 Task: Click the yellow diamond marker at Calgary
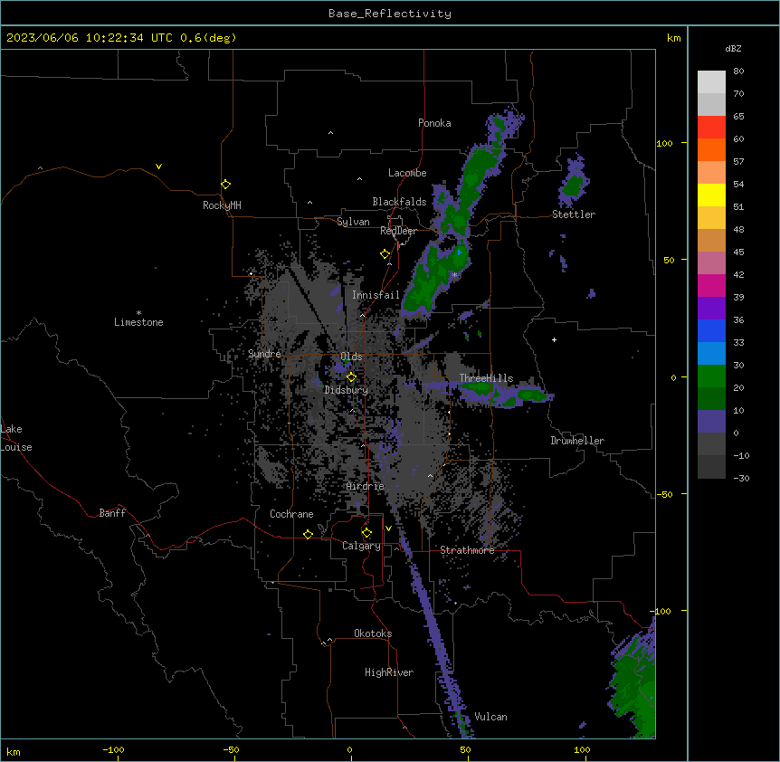click(366, 533)
